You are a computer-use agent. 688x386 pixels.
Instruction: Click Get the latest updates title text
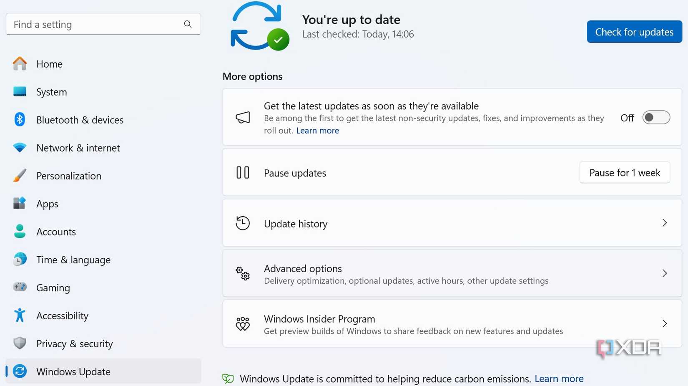click(371, 106)
